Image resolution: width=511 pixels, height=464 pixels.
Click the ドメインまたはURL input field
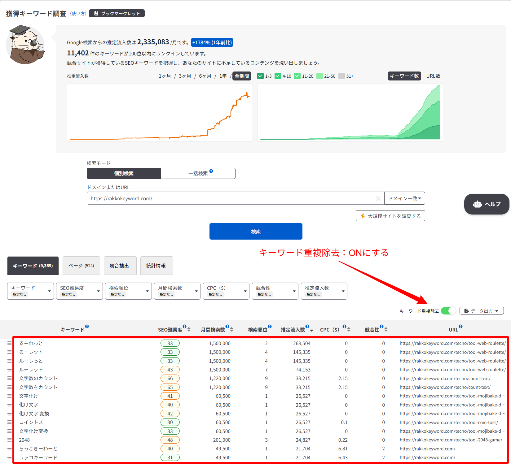231,198
